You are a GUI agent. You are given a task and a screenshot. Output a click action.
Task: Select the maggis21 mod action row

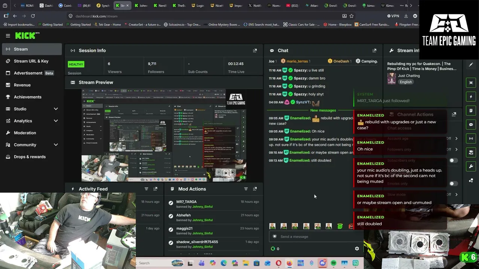(213, 231)
